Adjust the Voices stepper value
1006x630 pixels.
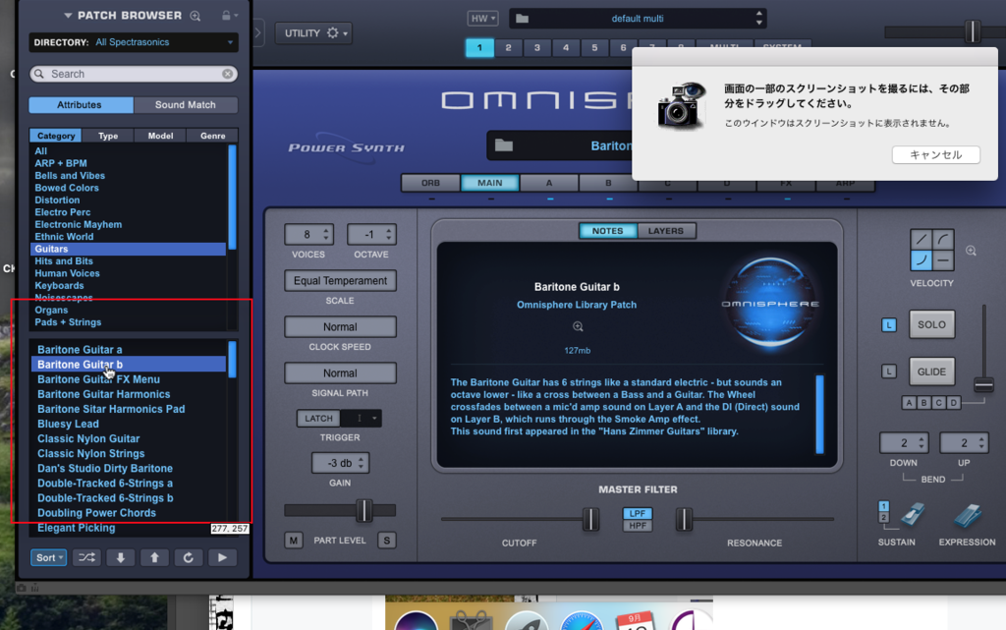coord(326,234)
